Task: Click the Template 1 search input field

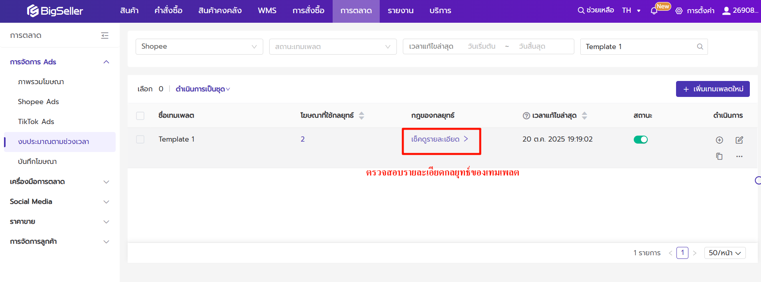Action: 644,47
